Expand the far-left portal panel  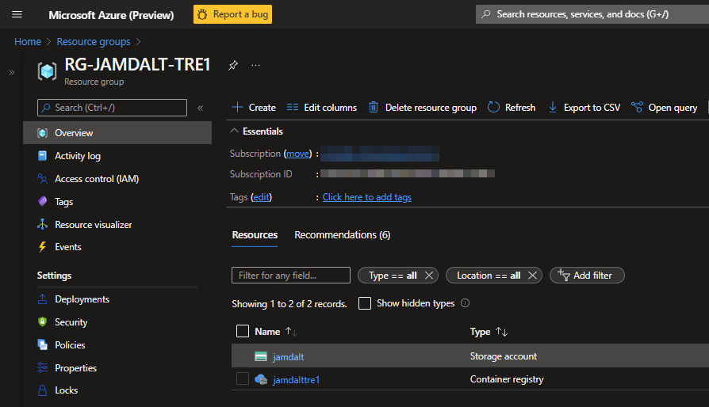pos(11,72)
